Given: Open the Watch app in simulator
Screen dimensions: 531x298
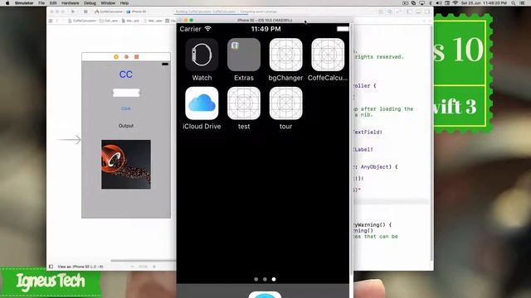Looking at the screenshot, I should [202, 55].
